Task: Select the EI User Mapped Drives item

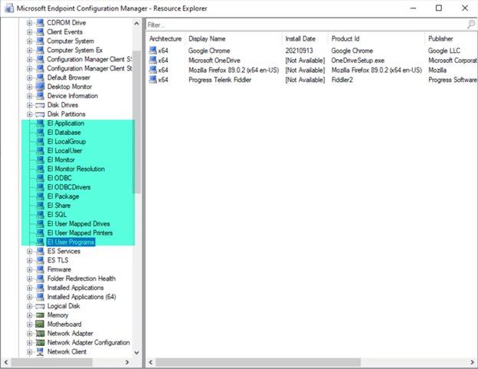Action: pos(79,224)
